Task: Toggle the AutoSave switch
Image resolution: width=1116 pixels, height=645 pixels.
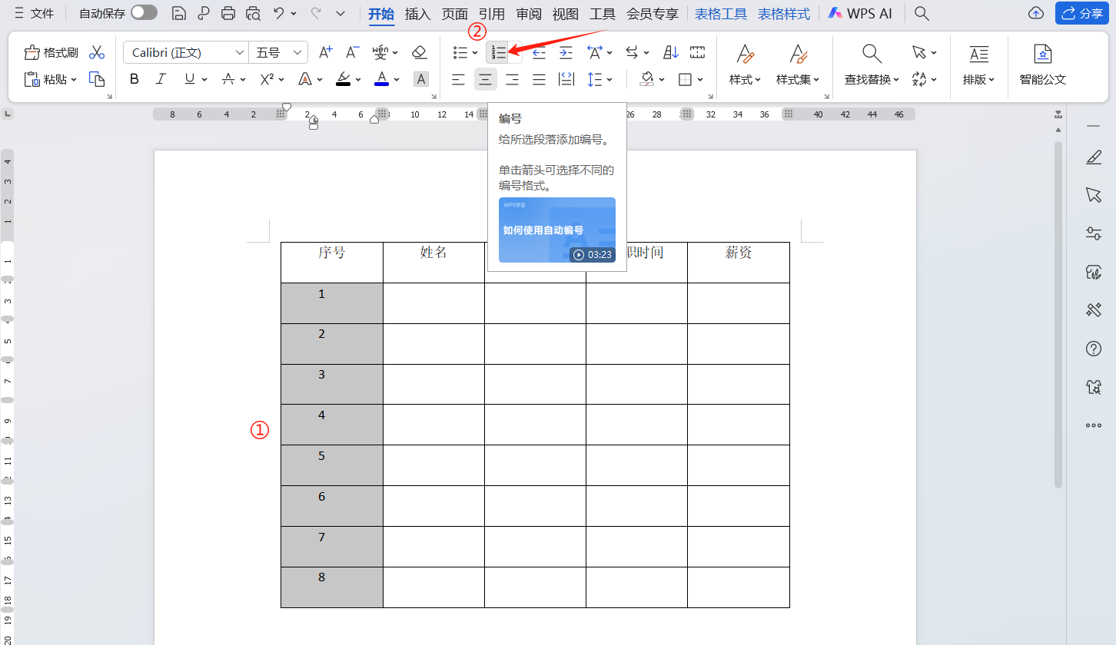Action: (x=142, y=12)
